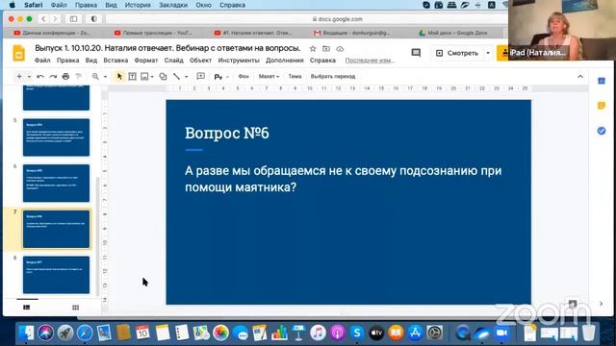Select slide 6 thumbnail
616x346 pixels.
click(x=56, y=184)
